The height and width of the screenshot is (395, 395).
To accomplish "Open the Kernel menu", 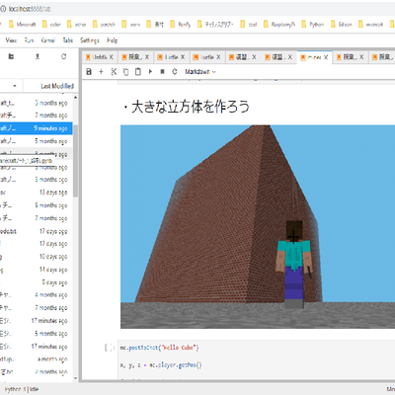I will 48,40.
